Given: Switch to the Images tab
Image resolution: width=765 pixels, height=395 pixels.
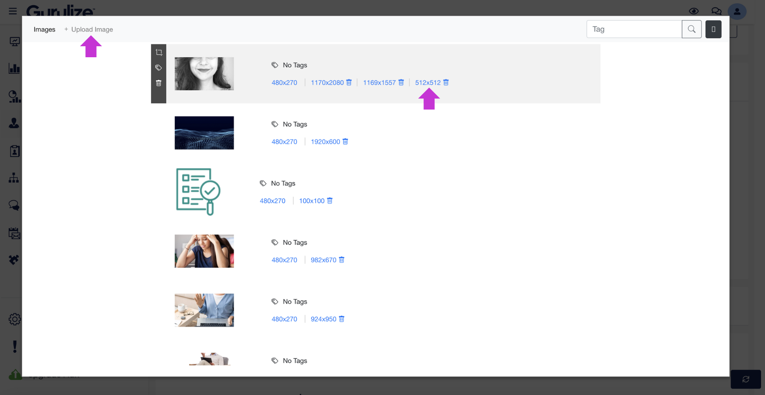Looking at the screenshot, I should [x=44, y=29].
